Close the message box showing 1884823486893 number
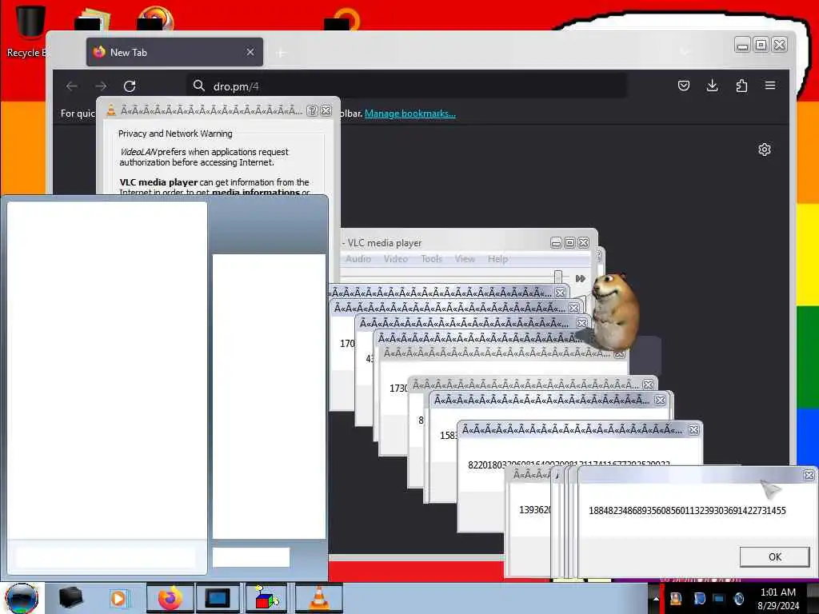Image resolution: width=819 pixels, height=614 pixels. [809, 475]
